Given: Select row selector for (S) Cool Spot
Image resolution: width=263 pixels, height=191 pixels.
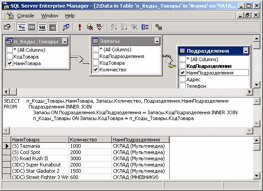Looking at the screenshot, I should tap(7, 152).
